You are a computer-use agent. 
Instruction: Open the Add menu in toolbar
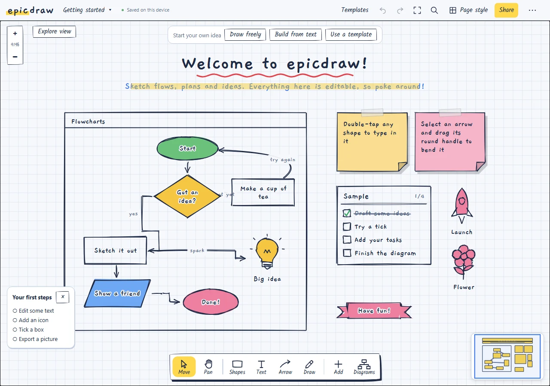339,367
